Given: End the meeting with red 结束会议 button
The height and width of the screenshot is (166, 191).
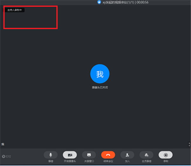Looking at the screenshot, I should click(x=108, y=155).
